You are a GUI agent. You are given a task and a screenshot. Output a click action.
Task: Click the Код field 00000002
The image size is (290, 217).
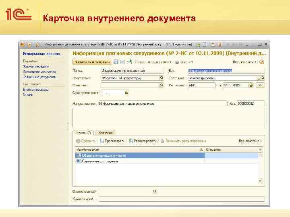tap(251, 104)
